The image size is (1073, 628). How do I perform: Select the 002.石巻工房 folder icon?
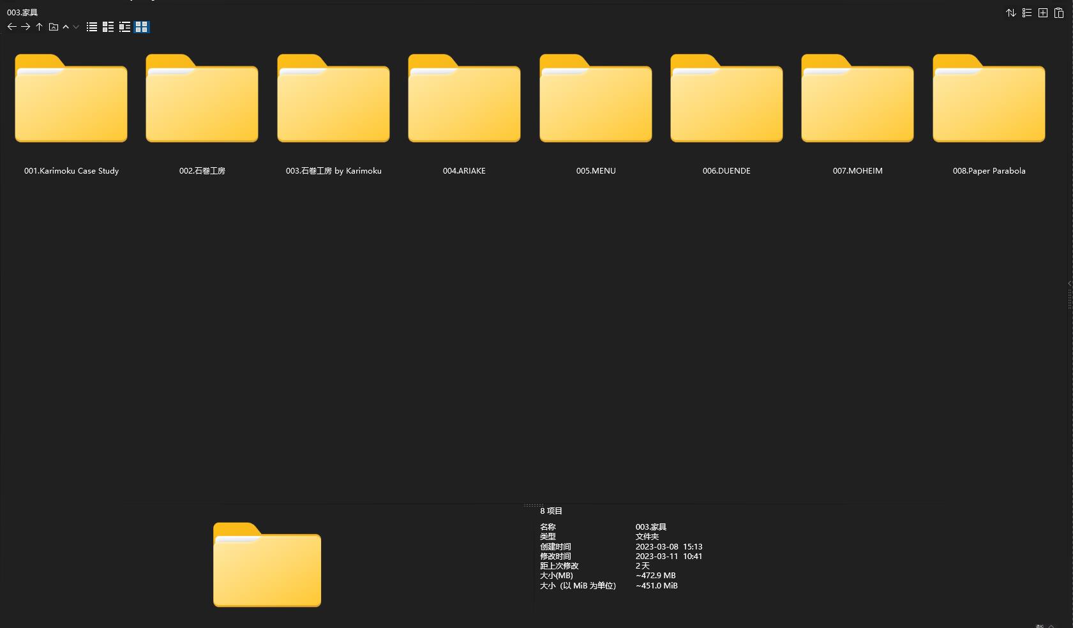(x=202, y=98)
